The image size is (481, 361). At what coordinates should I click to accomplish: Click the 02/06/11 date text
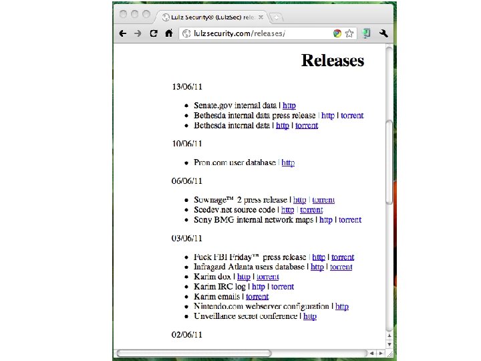click(x=187, y=335)
